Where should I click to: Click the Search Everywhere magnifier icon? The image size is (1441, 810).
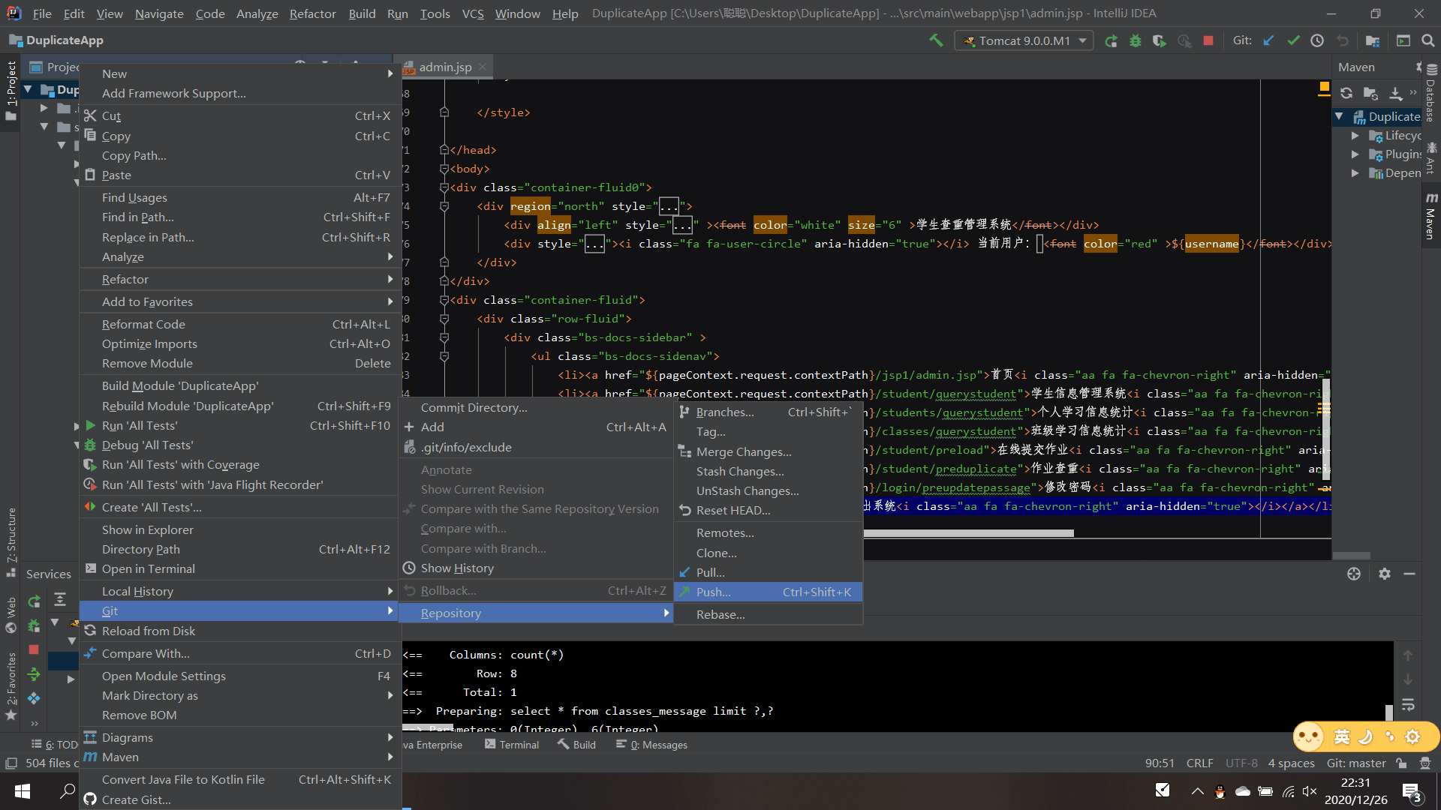coord(1427,40)
